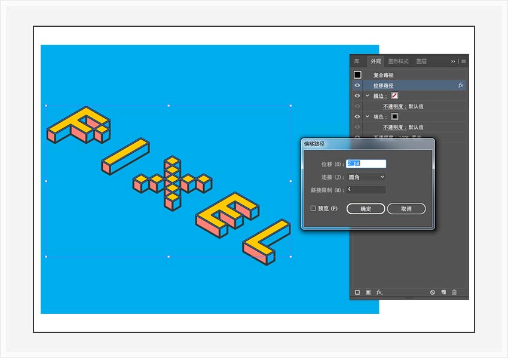This screenshot has width=508, height=358.
Task: Toggle visibility of 位移路径 effect
Action: pyautogui.click(x=357, y=85)
